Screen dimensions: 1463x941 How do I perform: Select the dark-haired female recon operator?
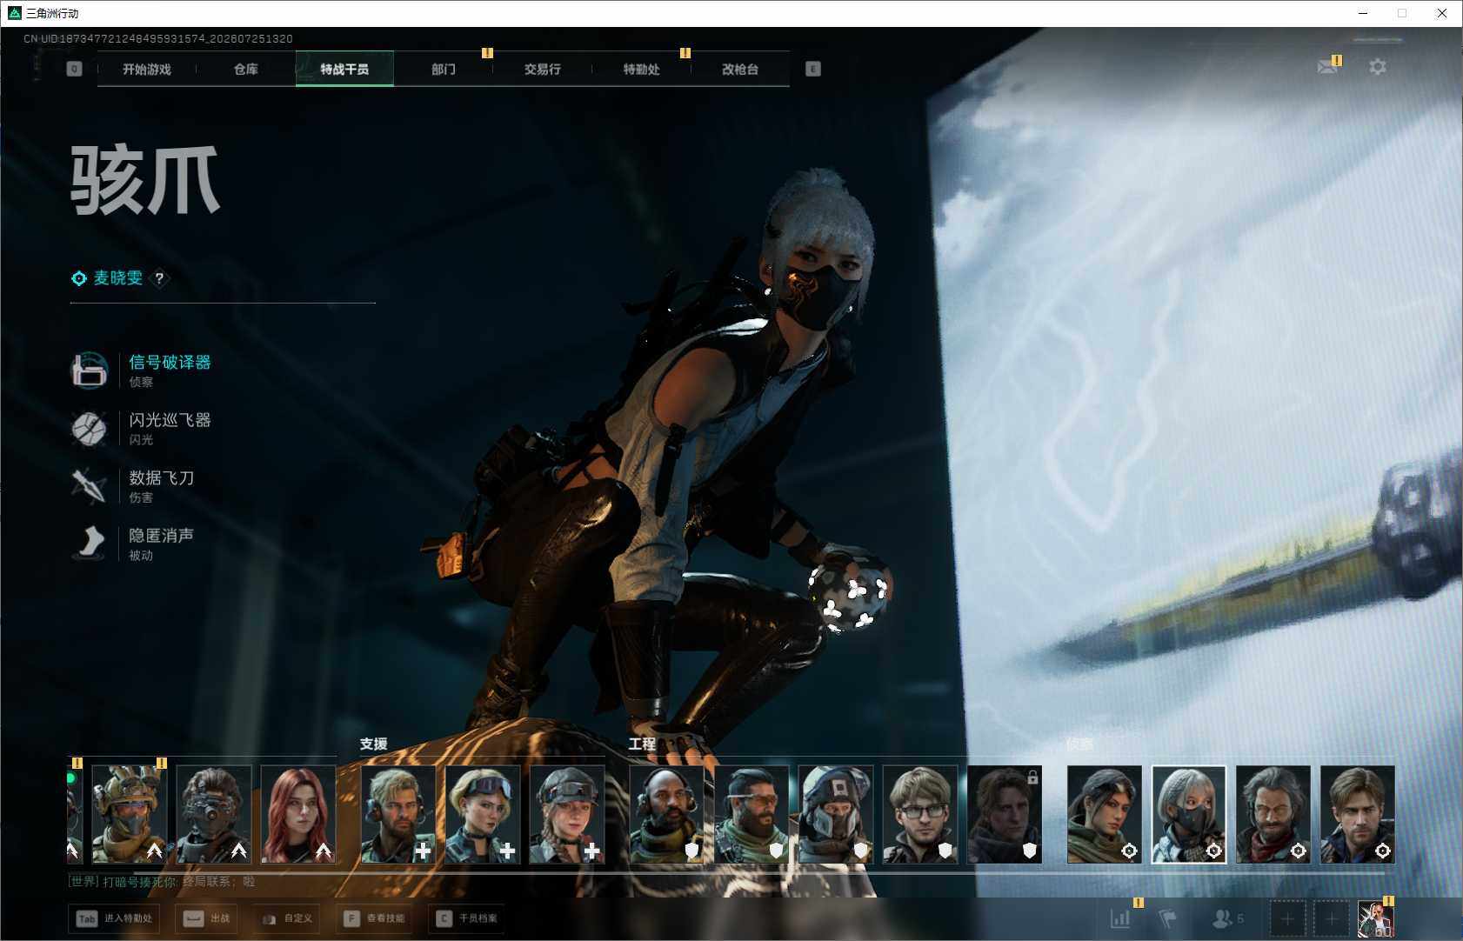click(x=1105, y=814)
